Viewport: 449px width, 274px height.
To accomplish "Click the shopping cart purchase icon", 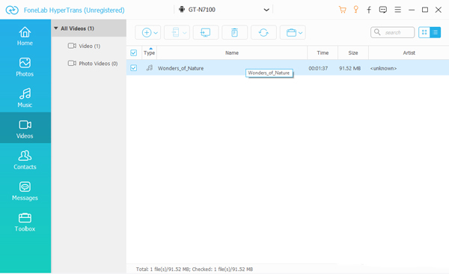I will (342, 10).
